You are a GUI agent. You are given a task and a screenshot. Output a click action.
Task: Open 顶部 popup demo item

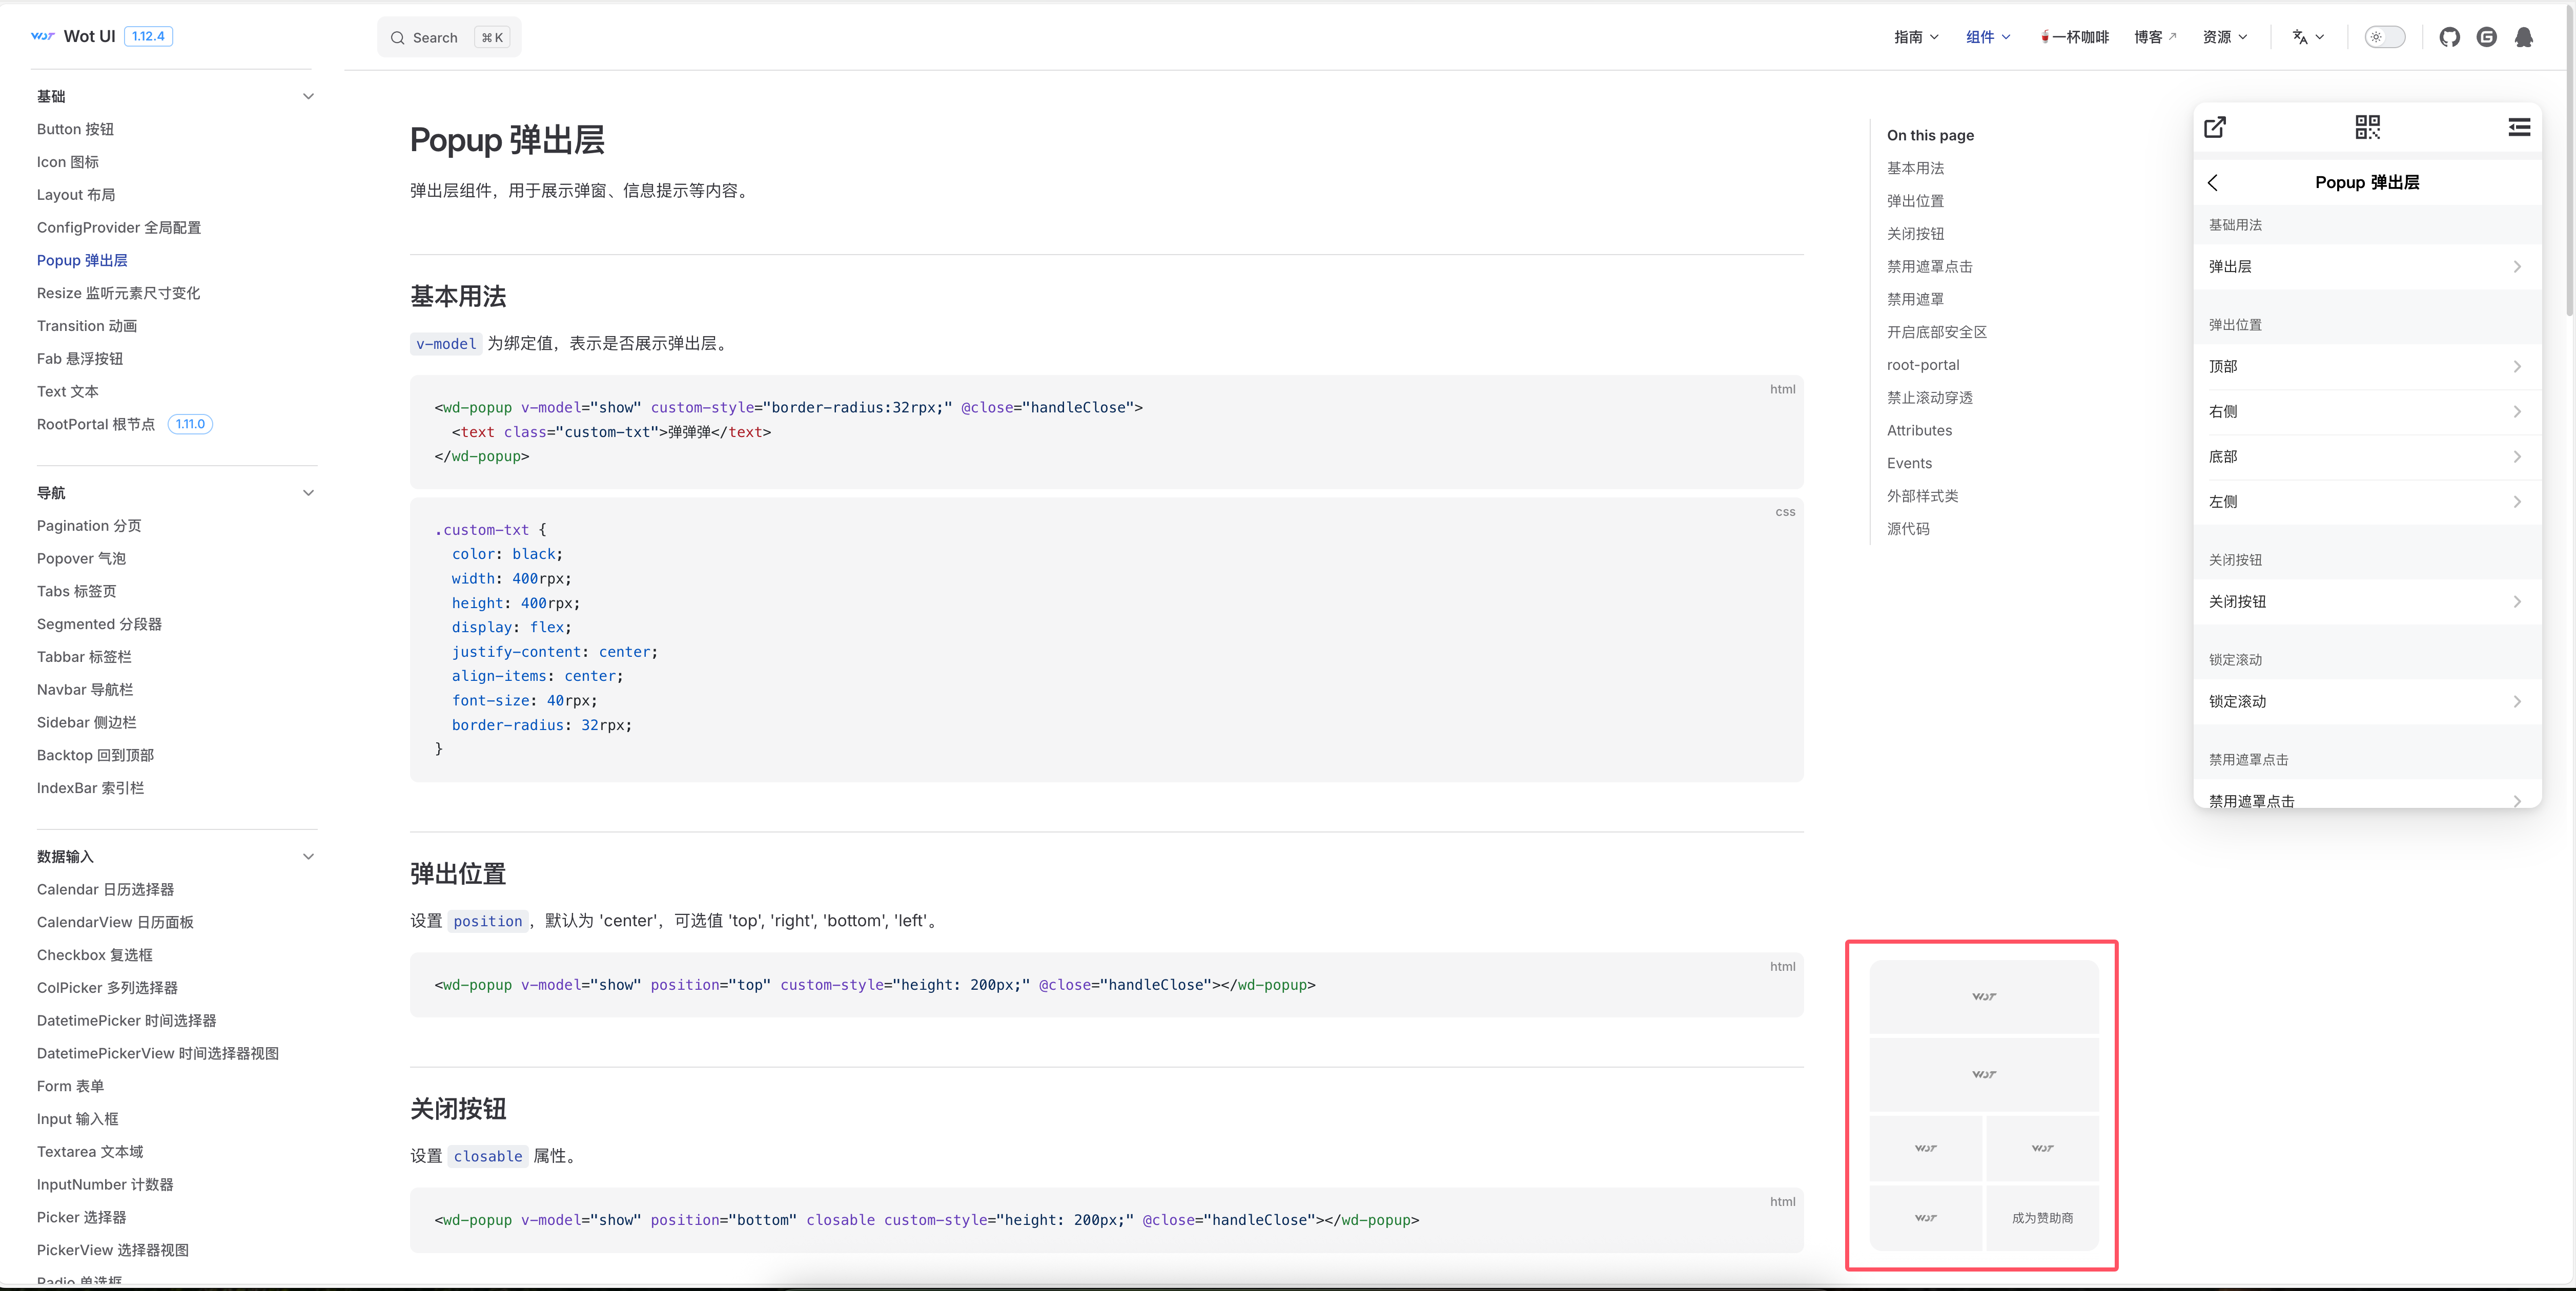click(x=2366, y=367)
